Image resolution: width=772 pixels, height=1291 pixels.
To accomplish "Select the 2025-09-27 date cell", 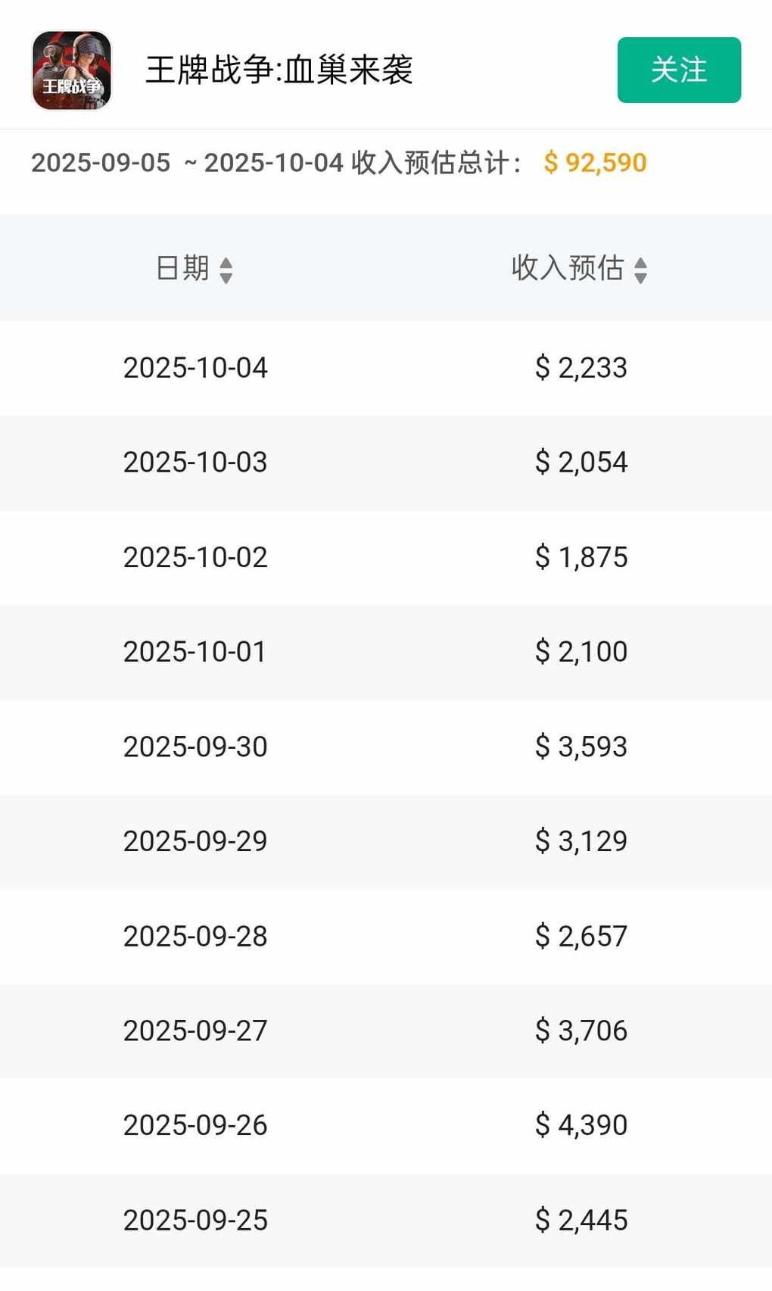I will [x=195, y=1031].
